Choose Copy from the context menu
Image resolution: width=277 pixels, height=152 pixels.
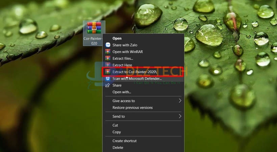tap(143, 132)
